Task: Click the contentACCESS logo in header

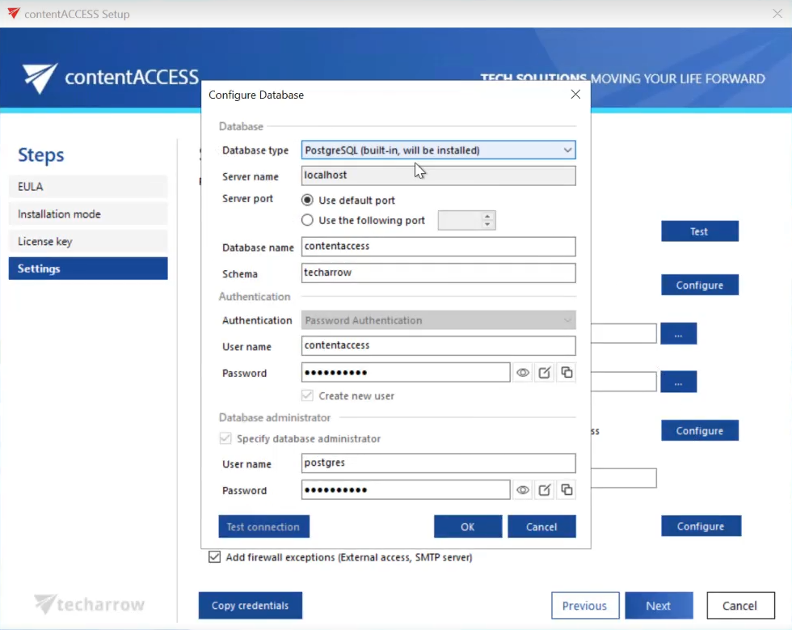Action: pos(111,78)
